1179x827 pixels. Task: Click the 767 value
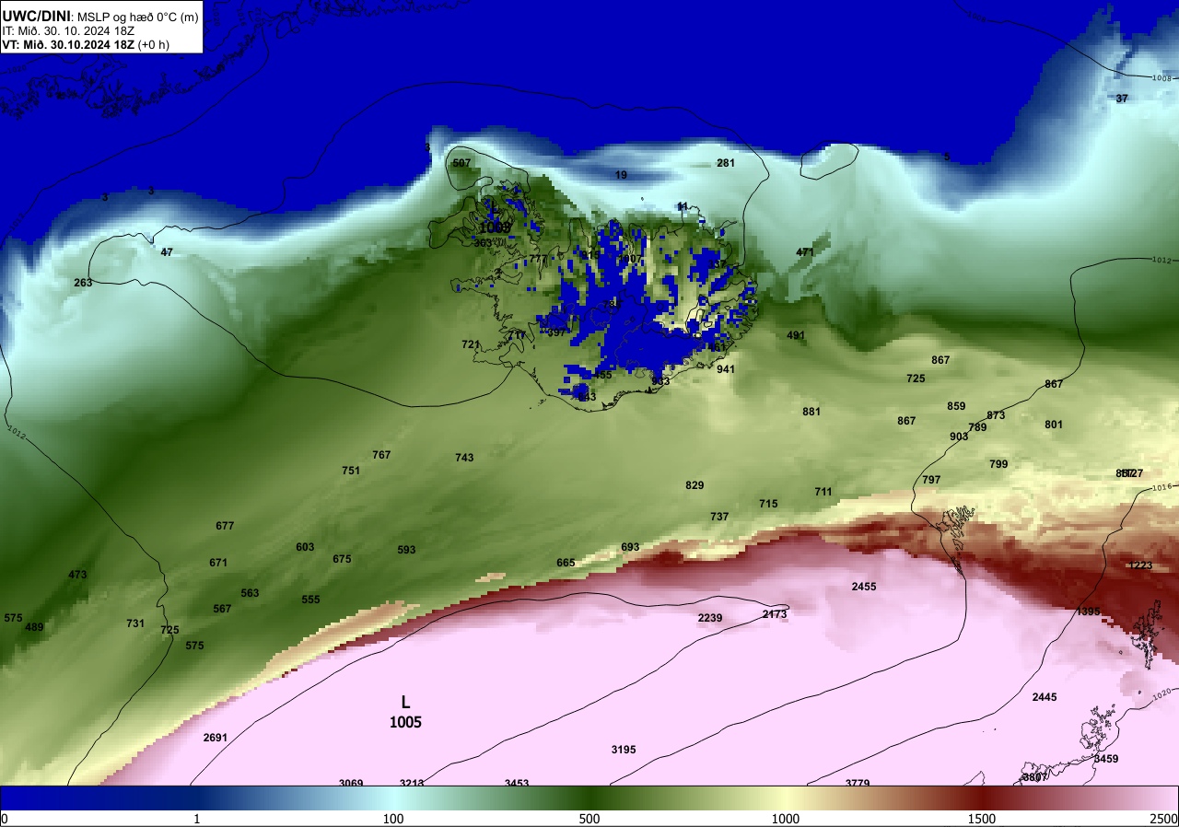point(381,455)
